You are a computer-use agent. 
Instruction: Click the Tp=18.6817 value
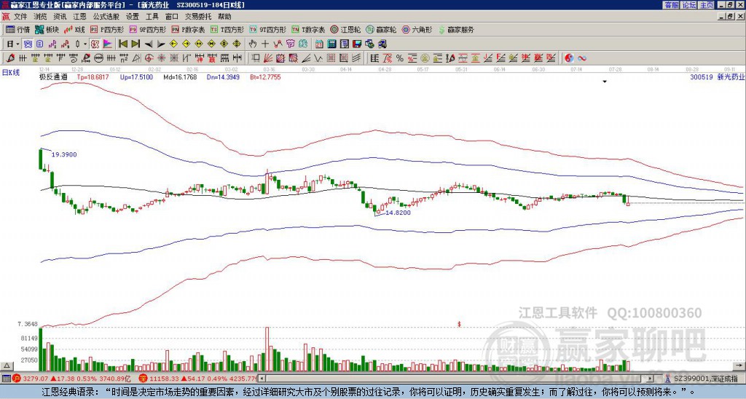(x=93, y=76)
